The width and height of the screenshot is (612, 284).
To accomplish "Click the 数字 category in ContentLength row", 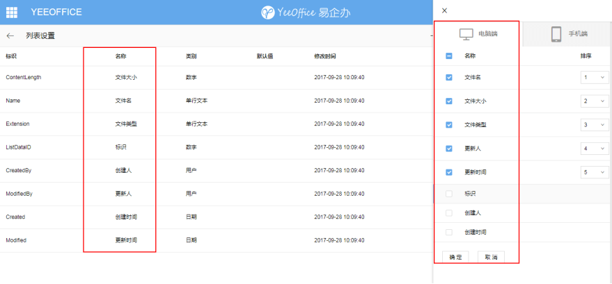I will (191, 77).
